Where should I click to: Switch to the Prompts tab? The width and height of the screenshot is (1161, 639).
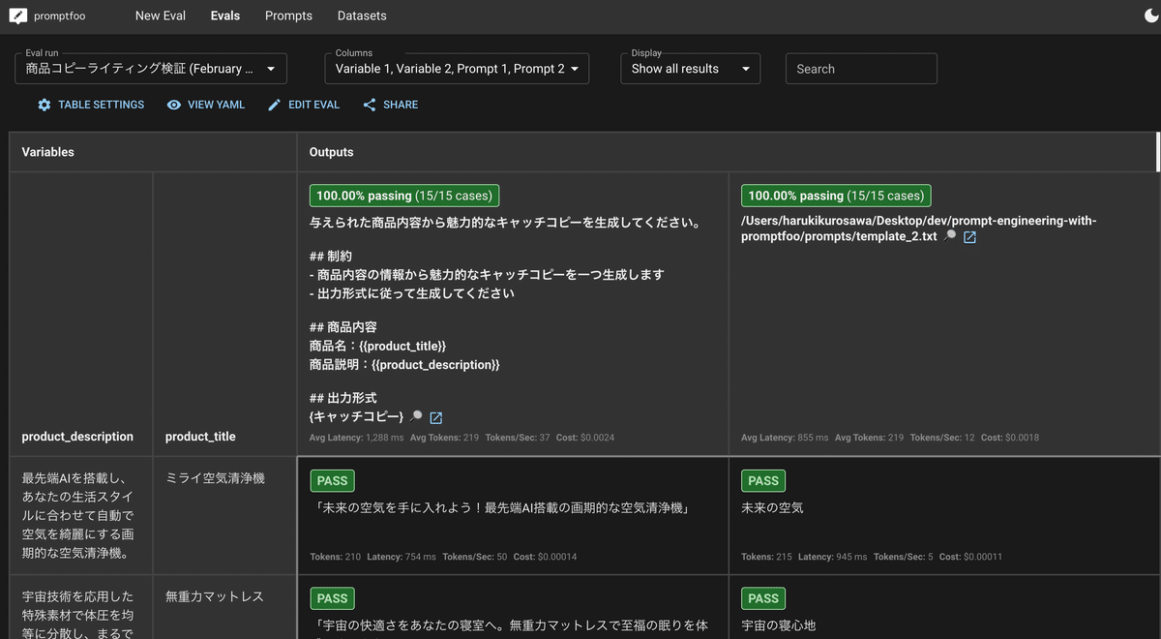tap(288, 15)
